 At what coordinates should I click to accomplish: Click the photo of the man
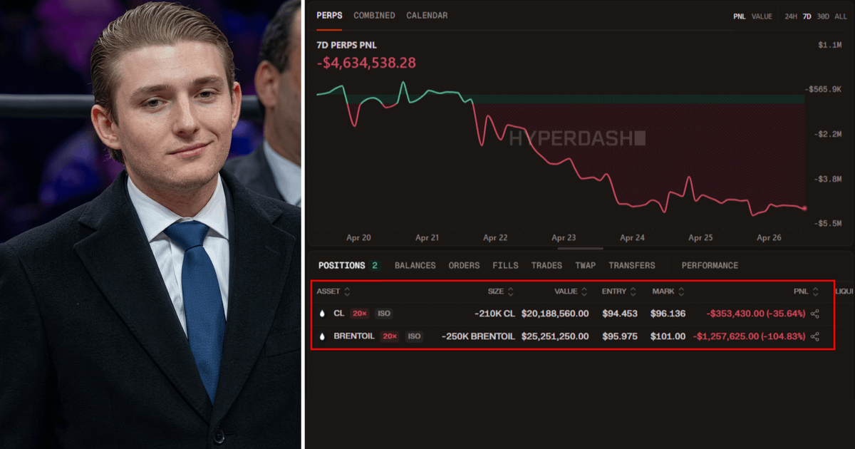(x=150, y=224)
